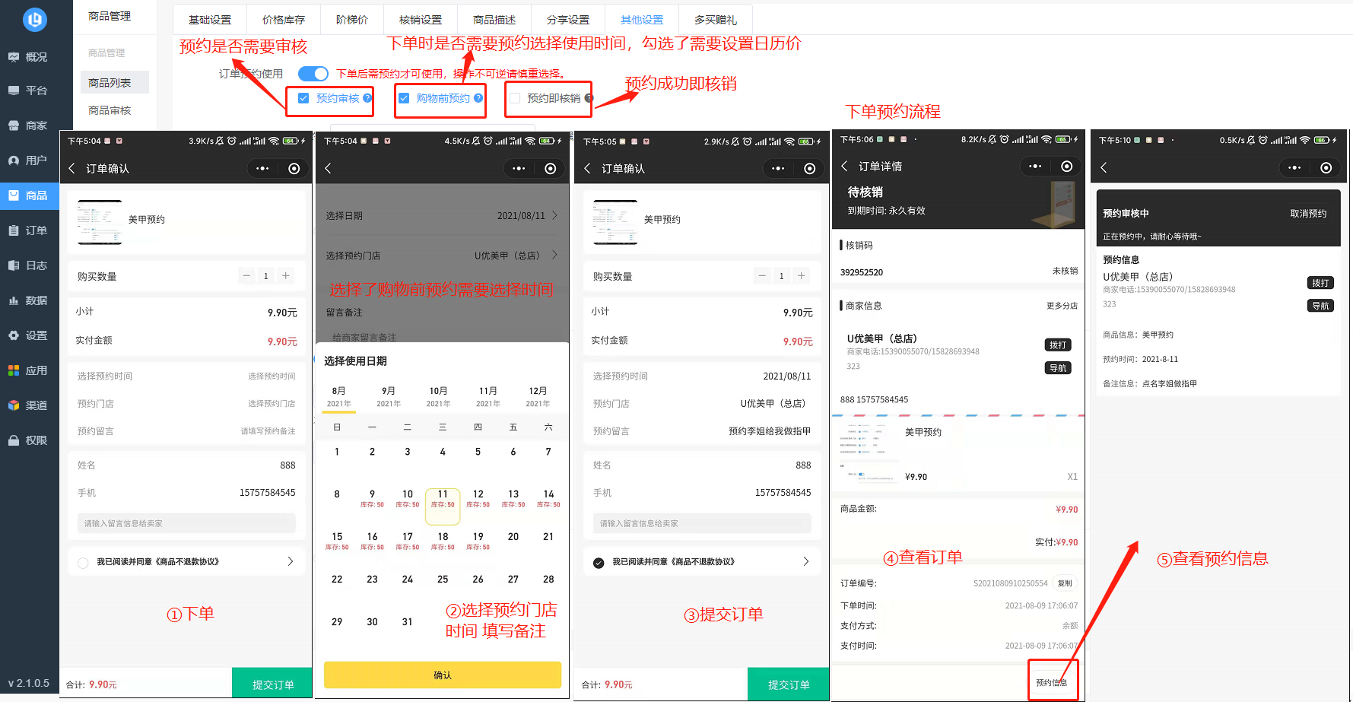The height and width of the screenshot is (702, 1353).
Task: Expand 选择预约门店 row chevron
Action: (x=554, y=255)
